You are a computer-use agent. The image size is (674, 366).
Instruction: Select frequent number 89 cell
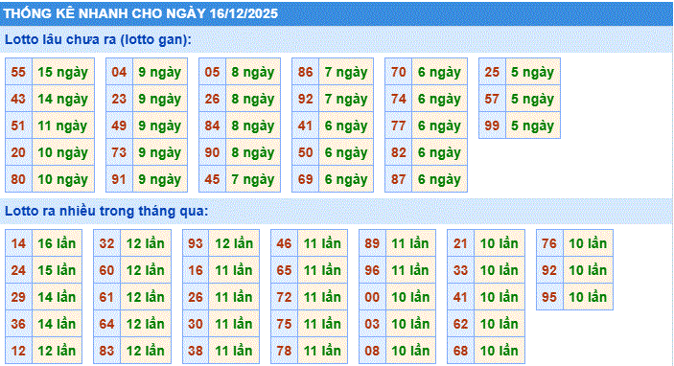[372, 243]
